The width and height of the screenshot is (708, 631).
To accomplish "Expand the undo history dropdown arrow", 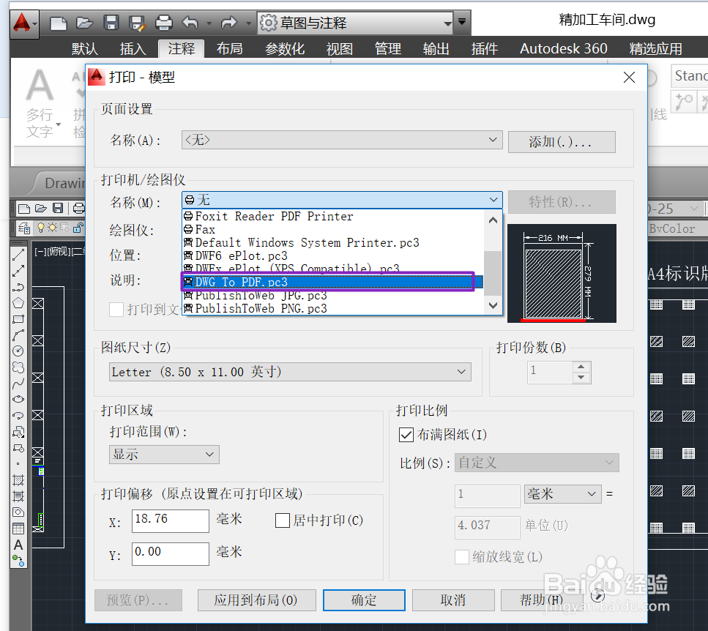I will (209, 23).
